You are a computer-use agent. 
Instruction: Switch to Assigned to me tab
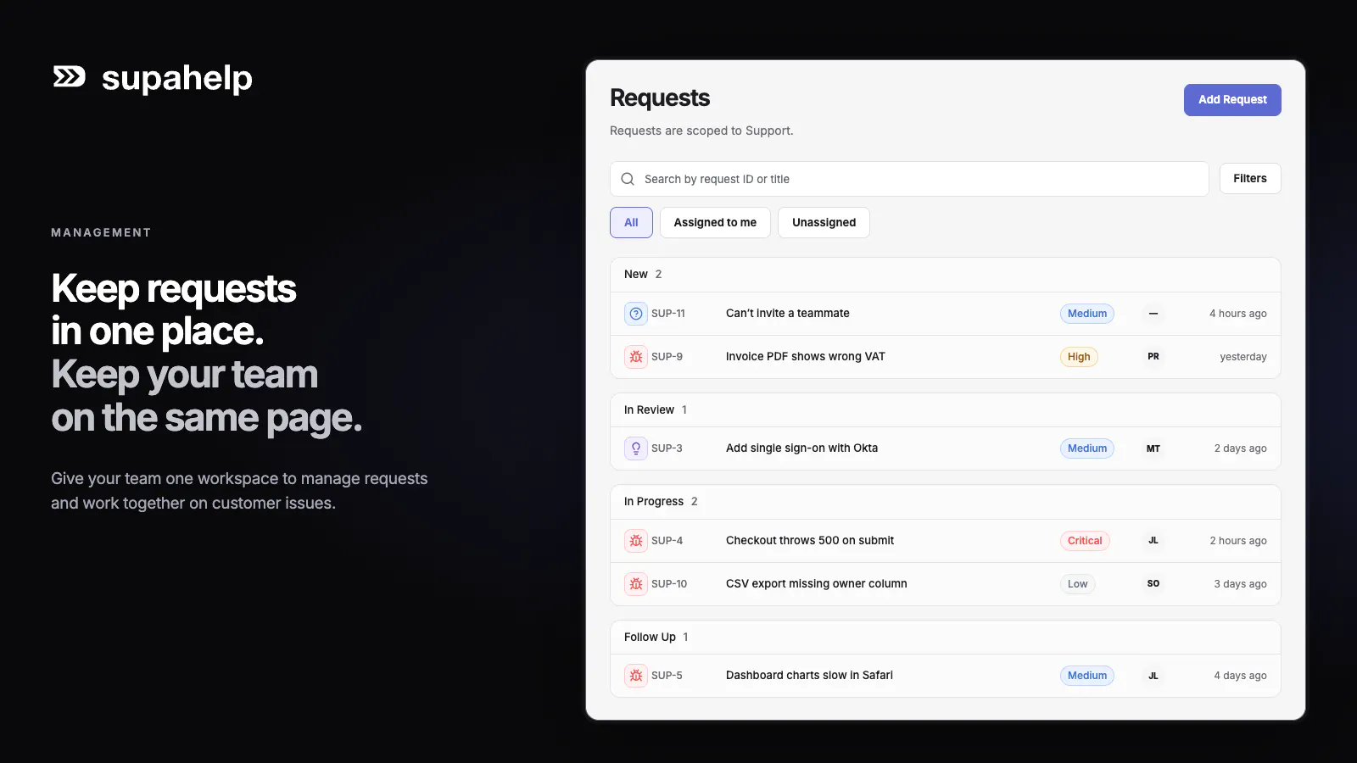(715, 222)
